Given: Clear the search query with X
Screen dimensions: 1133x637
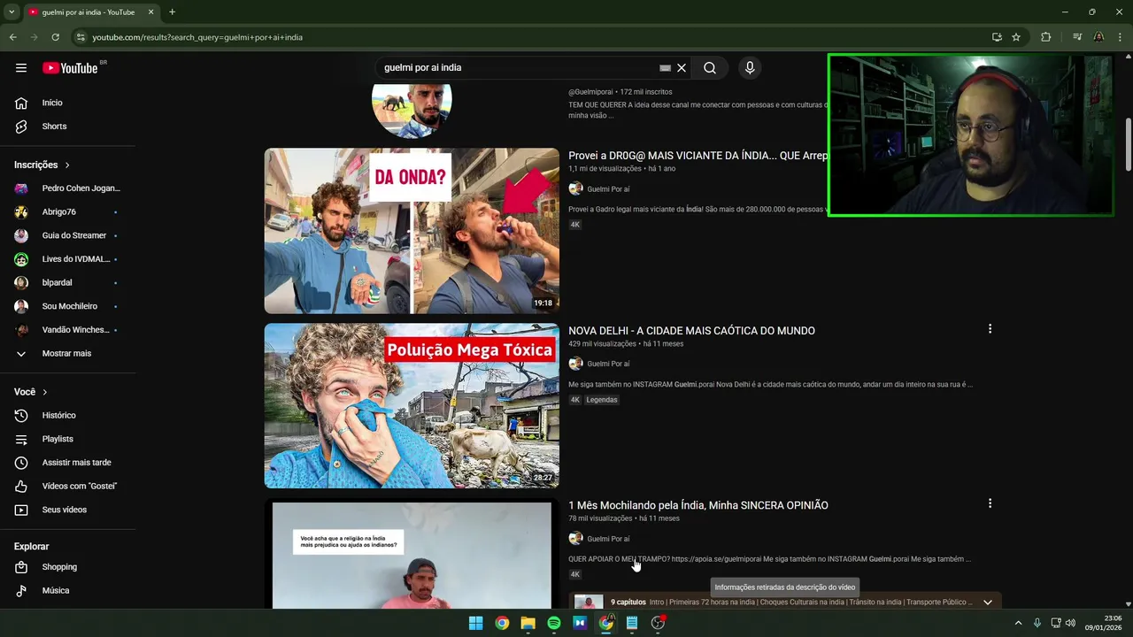Looking at the screenshot, I should tap(682, 68).
